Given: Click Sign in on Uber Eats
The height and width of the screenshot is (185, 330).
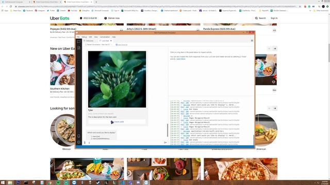Looking at the screenshot, I should point(274,18).
